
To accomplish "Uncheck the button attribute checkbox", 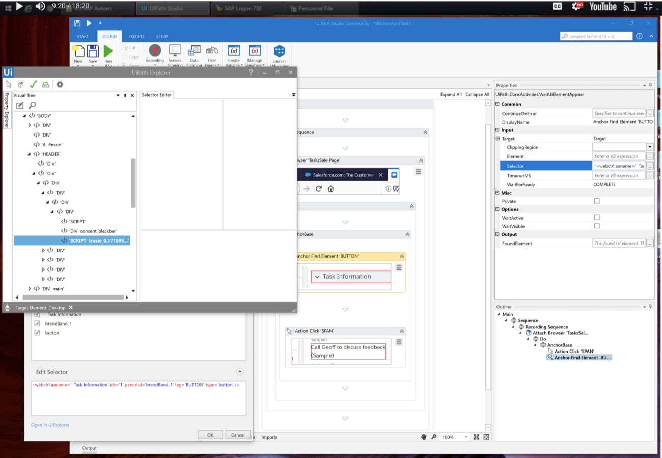I will pos(37,333).
